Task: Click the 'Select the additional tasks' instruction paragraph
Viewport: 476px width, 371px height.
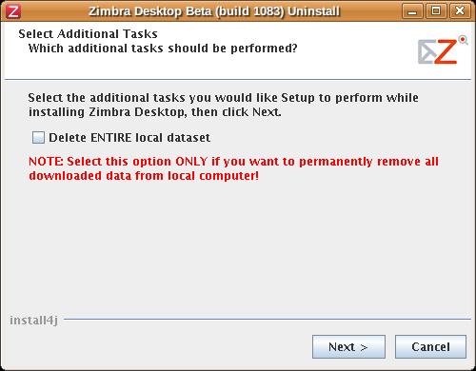Action: 223,105
